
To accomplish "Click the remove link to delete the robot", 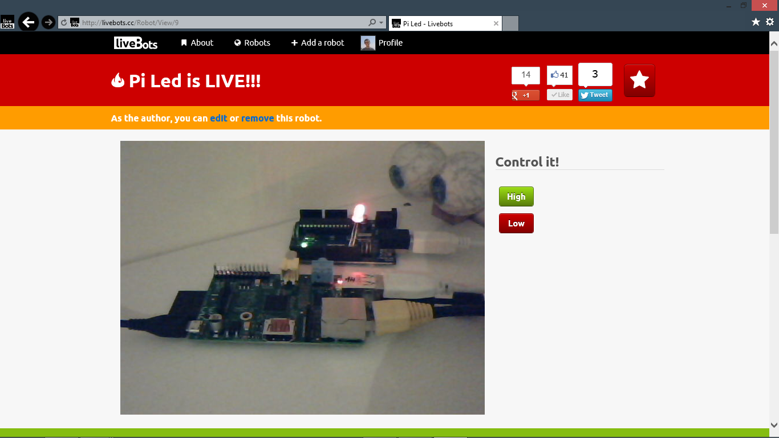I will tap(258, 118).
